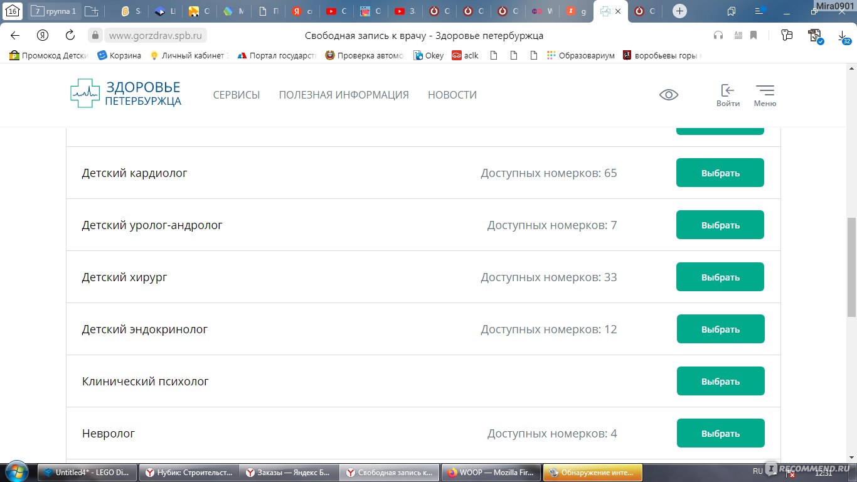Choose Выбрать for Детский уролог-андролог
Screen dimensions: 857x482
(720, 225)
